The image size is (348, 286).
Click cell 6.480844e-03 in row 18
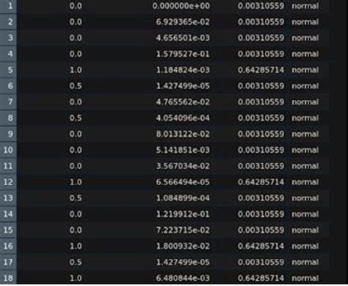[183, 278]
